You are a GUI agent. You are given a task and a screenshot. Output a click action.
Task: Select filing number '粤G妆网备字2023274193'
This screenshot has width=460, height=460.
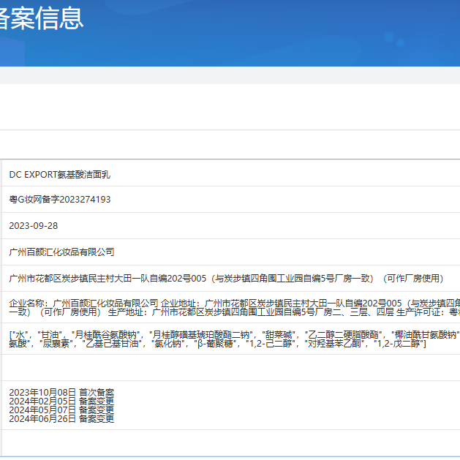(60, 200)
